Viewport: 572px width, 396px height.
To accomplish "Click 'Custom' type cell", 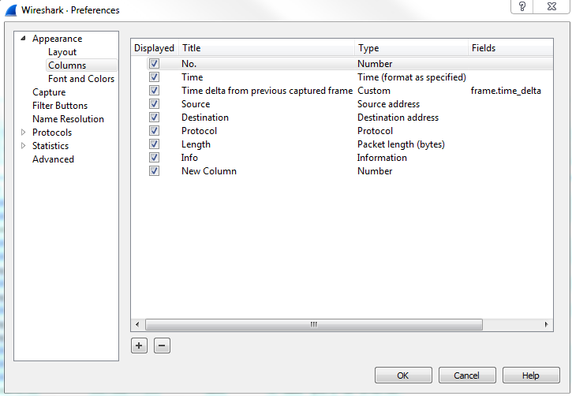I will tap(373, 91).
